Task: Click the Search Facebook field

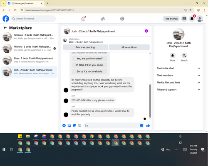Action: pyautogui.click(x=33, y=19)
